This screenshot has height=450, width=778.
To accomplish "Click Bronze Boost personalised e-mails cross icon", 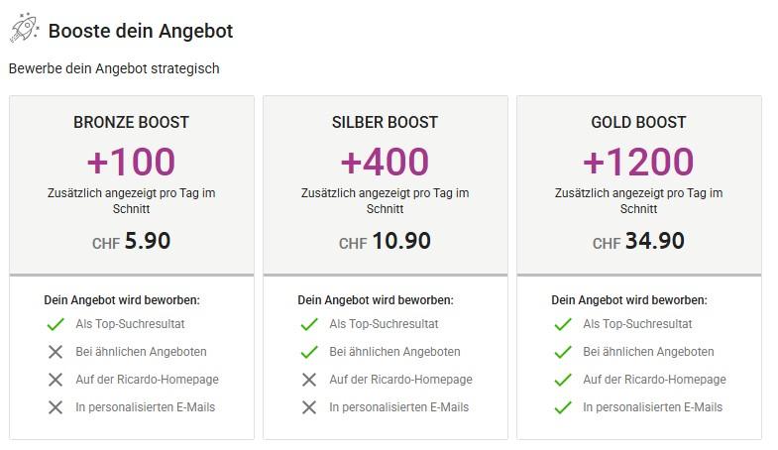I will click(x=55, y=407).
